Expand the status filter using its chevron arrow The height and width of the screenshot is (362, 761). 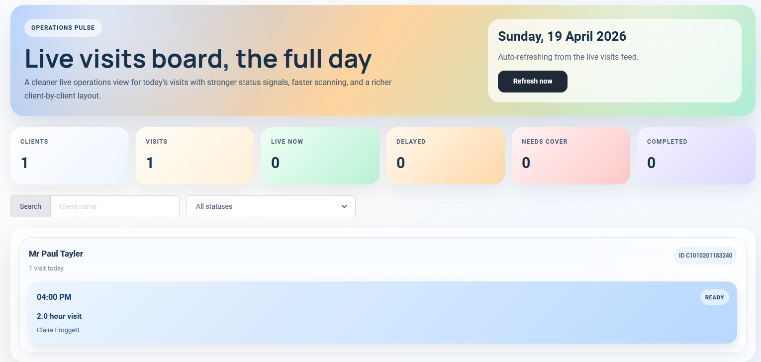click(x=344, y=206)
